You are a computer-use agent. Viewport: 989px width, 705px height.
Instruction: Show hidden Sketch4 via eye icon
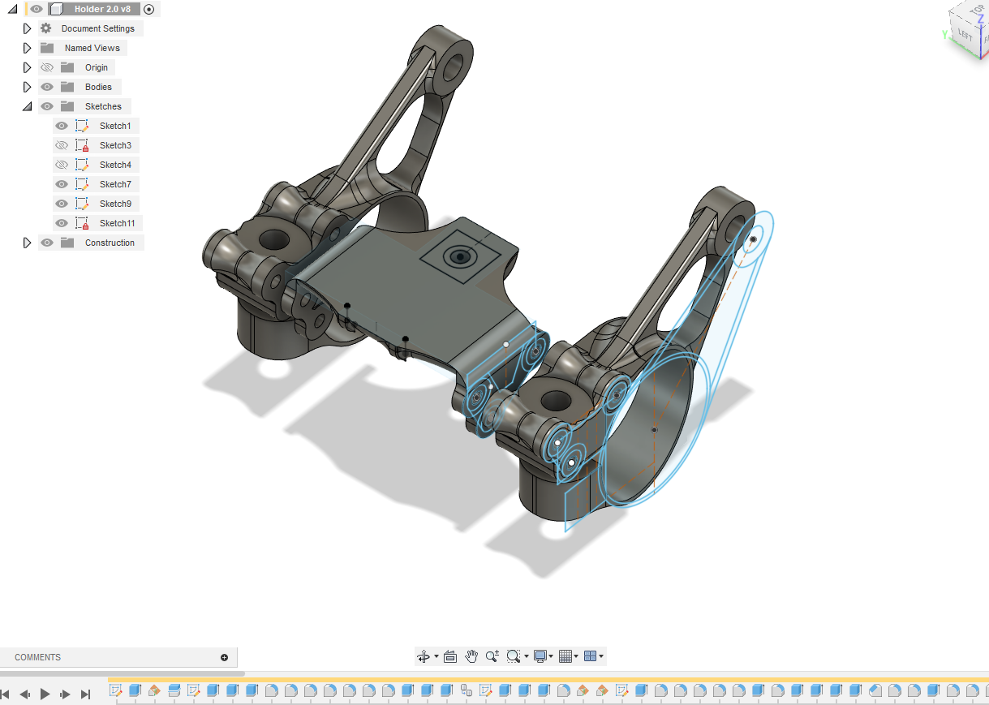[61, 165]
